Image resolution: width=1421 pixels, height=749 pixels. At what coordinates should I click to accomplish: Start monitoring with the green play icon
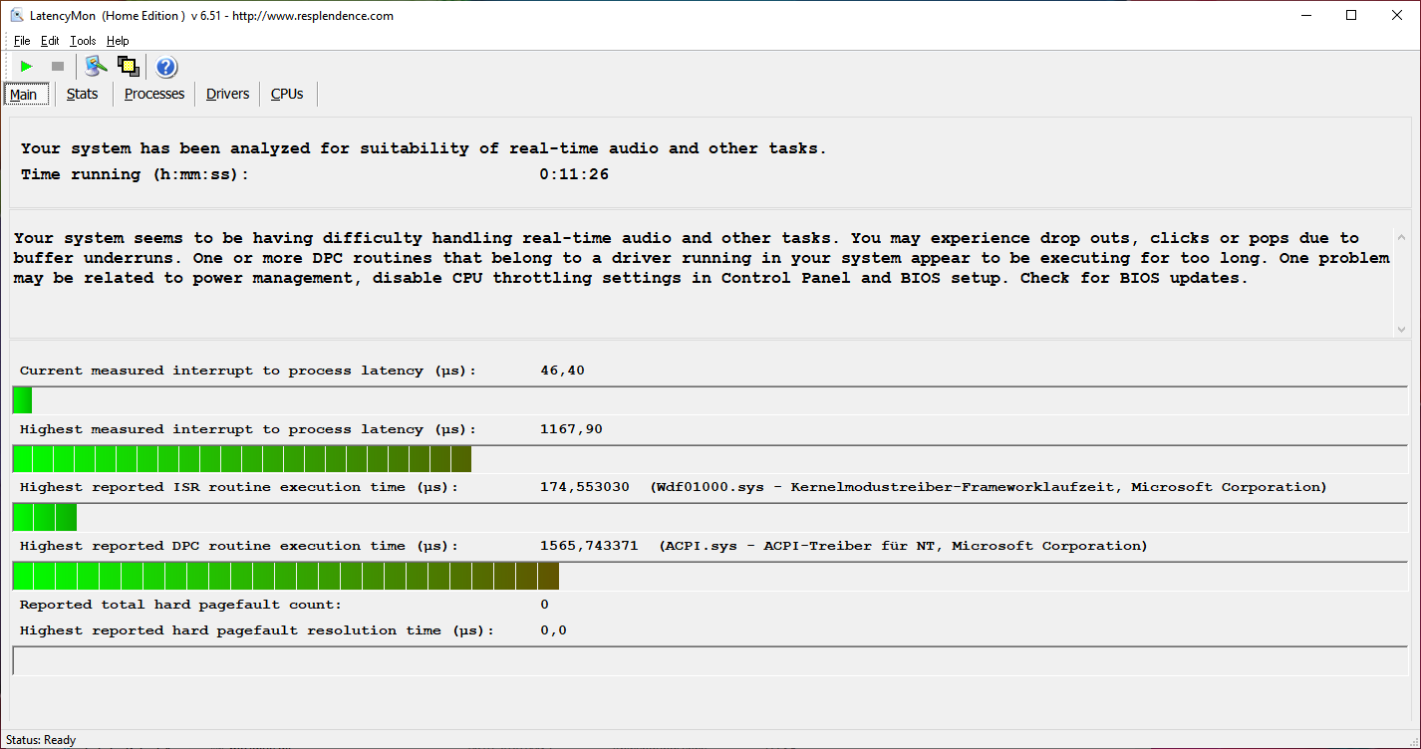pyautogui.click(x=27, y=67)
